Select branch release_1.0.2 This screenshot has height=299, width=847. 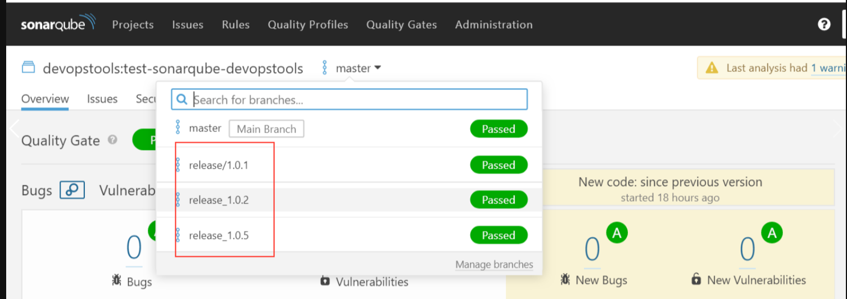click(349, 200)
